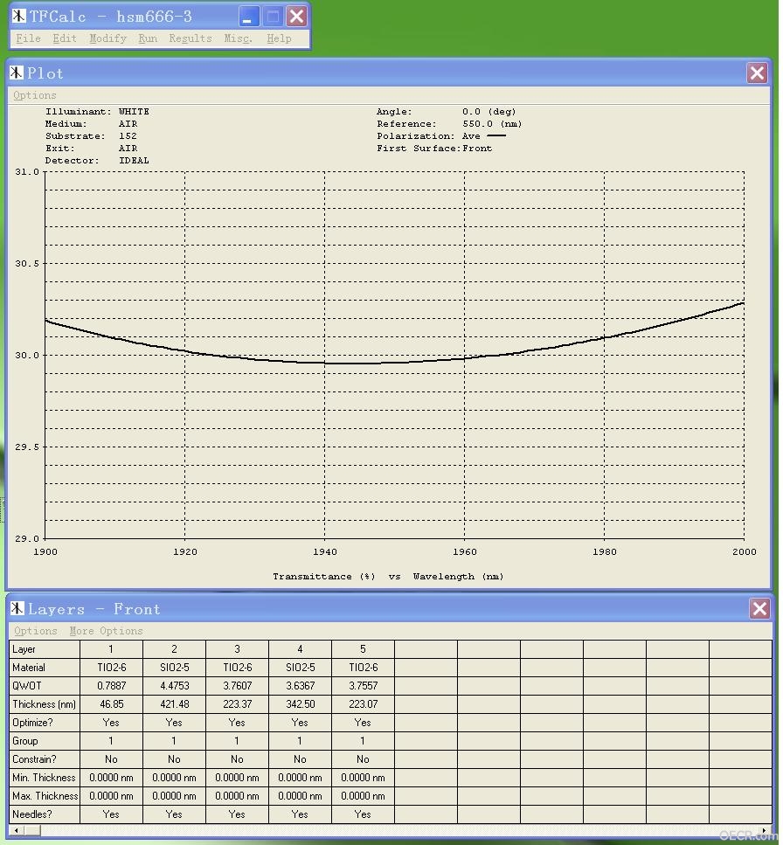Image resolution: width=783 pixels, height=845 pixels.
Task: Minimize the TFCalc main window
Action: pos(248,17)
